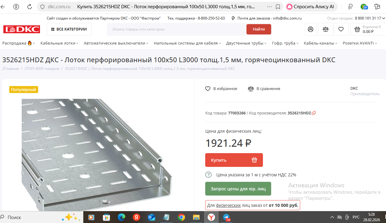Click the red 'Купить' button
Image resolution: width=386 pixels, height=223 pixels.
coord(234,160)
